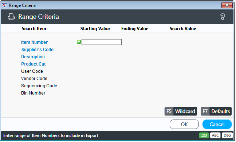Viewport: 236px width, 142px height.
Task: Choose the Bin Number row
Action: tap(33, 93)
